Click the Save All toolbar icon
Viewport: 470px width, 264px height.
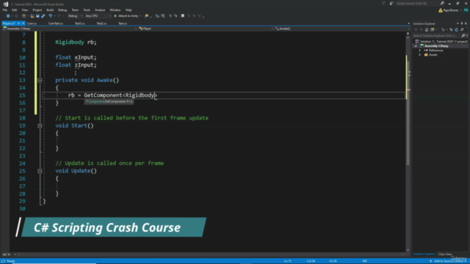click(43, 16)
